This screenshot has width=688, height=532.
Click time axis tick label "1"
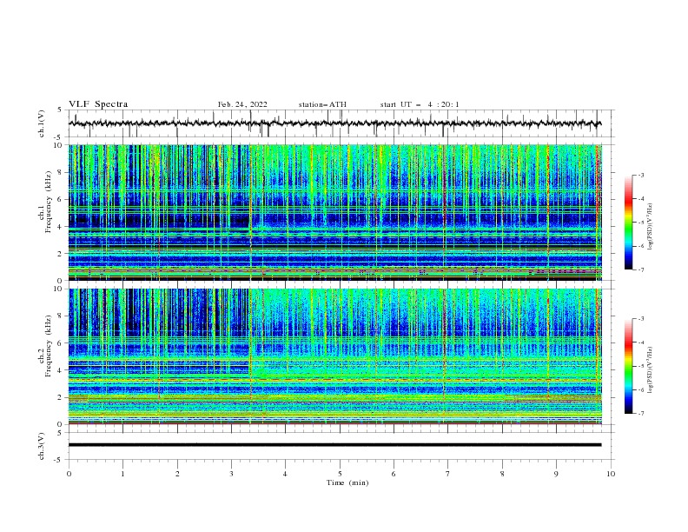pyautogui.click(x=122, y=474)
